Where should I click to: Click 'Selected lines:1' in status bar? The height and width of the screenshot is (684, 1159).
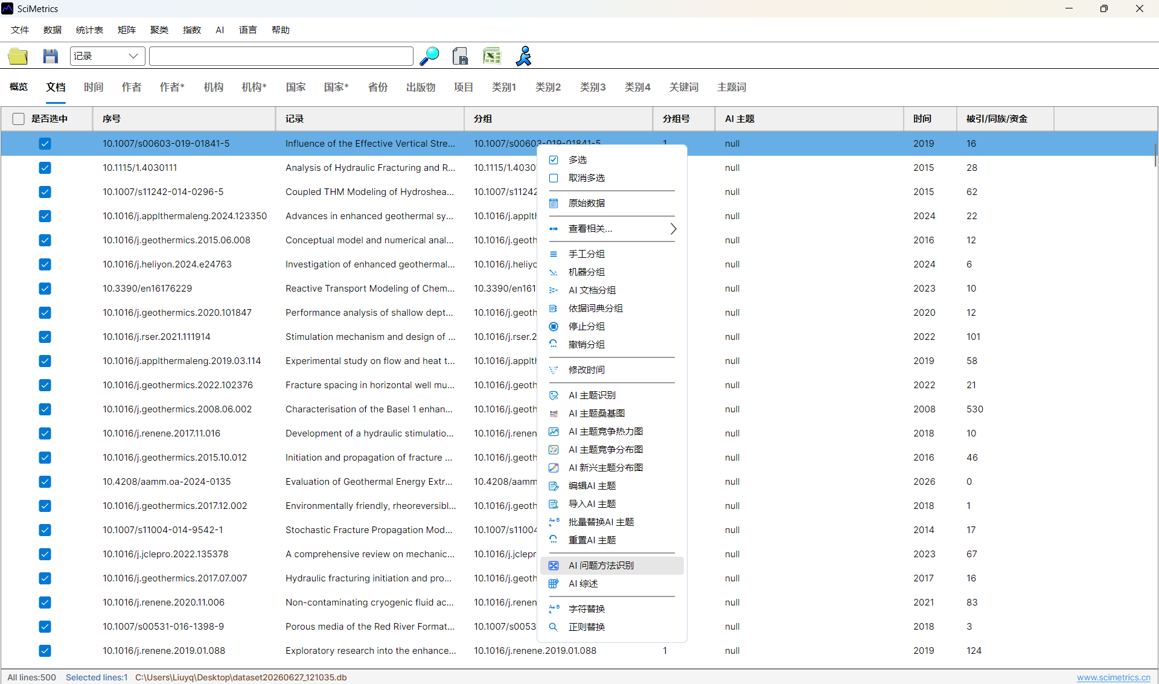click(97, 677)
